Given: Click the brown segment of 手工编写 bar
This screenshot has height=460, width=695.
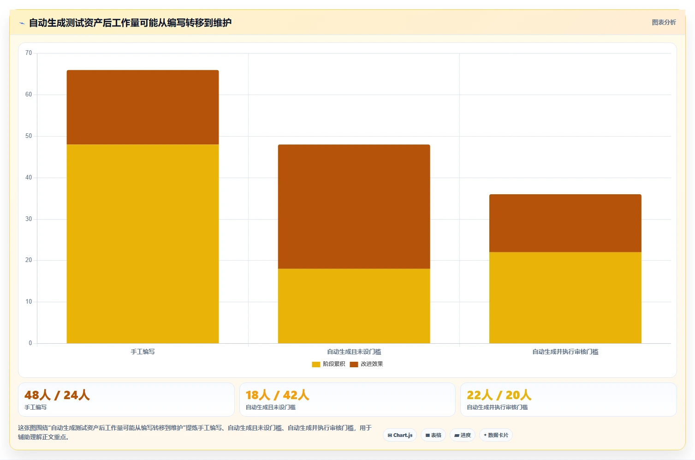Looking at the screenshot, I should pyautogui.click(x=143, y=108).
